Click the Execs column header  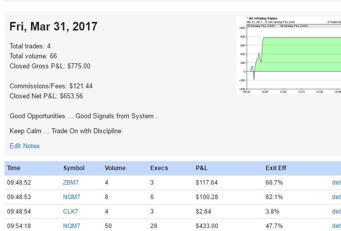pos(159,168)
